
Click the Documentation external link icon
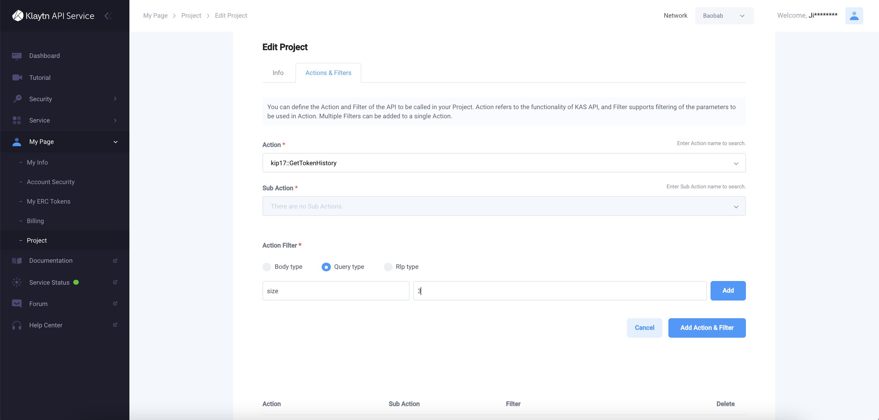tap(115, 261)
